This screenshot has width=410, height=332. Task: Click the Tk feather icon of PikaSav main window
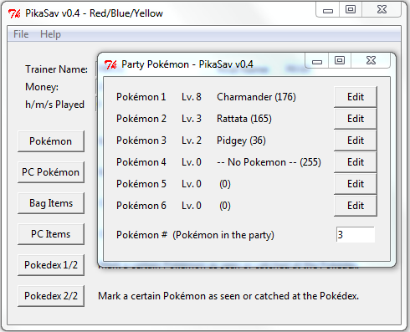(14, 13)
